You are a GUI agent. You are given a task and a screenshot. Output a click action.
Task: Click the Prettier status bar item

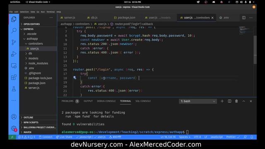[233, 137]
